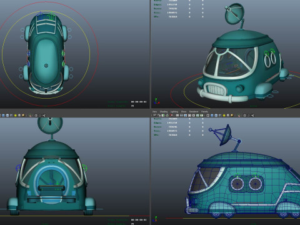Open the View menu of the side-view panel
The image size is (300, 225).
154,112
